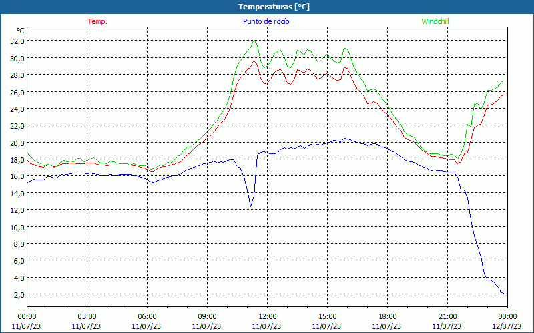The height and width of the screenshot is (333, 534).
Task: Click the '6,0' y-axis value
Action: (19, 261)
